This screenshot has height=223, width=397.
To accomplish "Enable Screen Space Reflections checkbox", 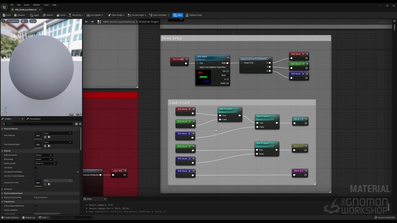I will [x=35, y=206].
